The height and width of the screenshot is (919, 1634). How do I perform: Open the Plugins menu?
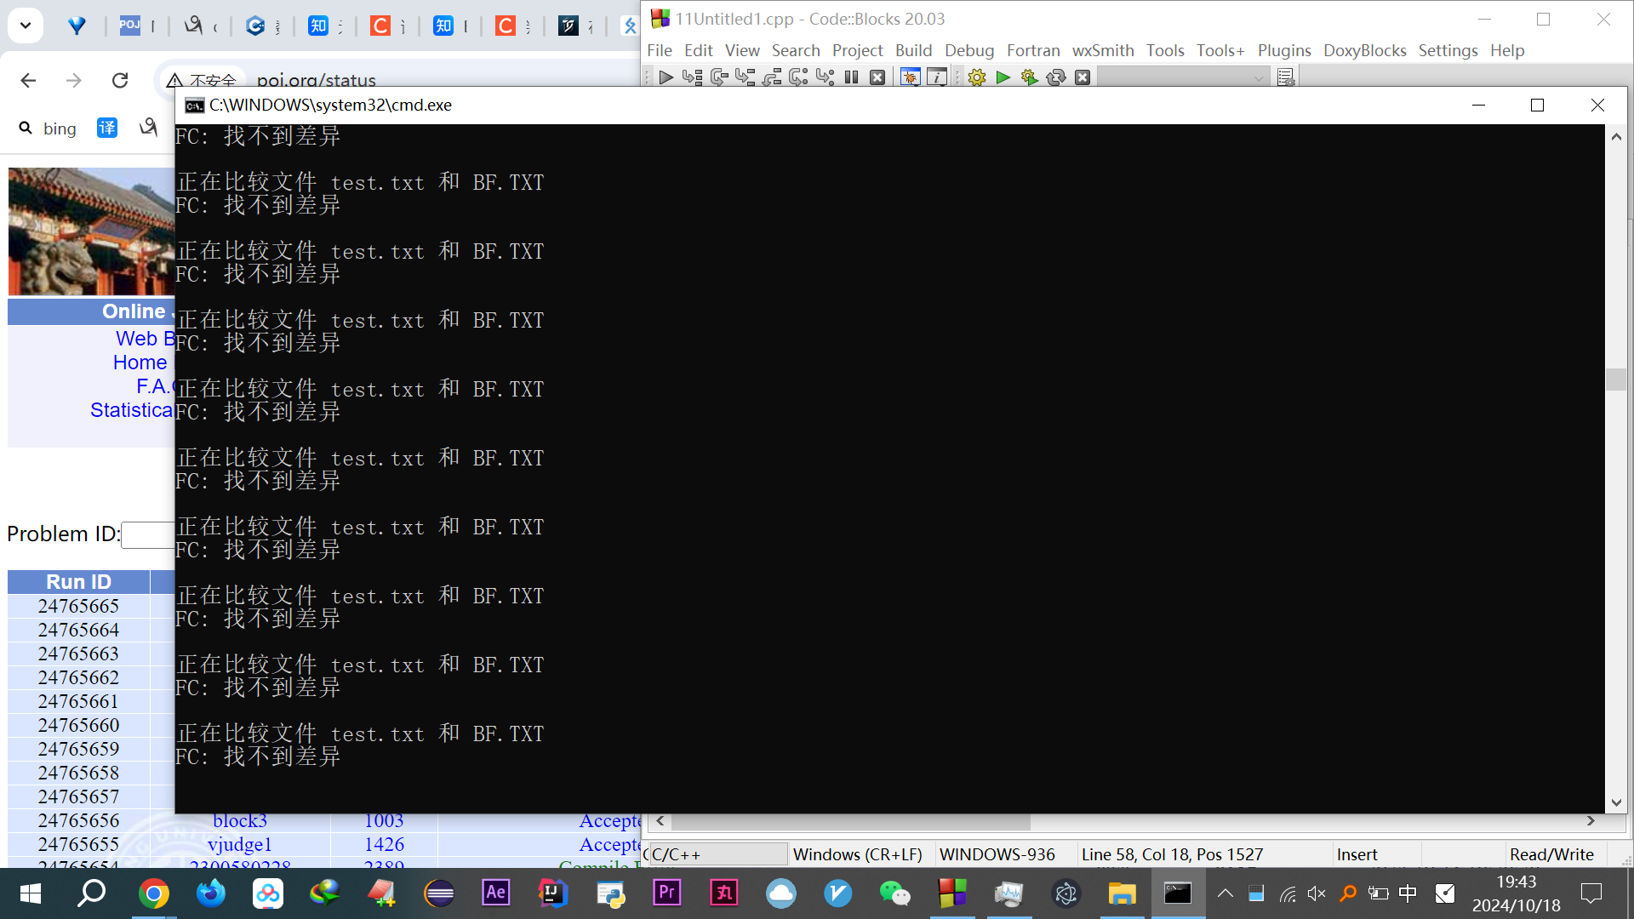click(x=1283, y=50)
